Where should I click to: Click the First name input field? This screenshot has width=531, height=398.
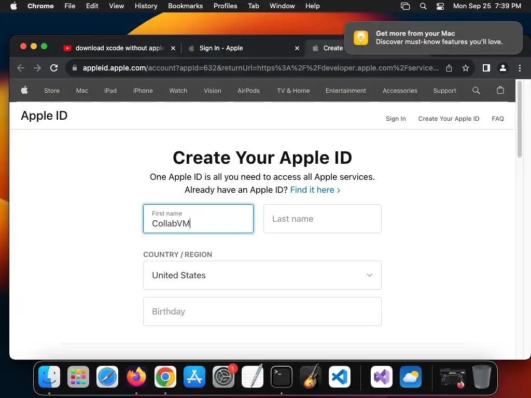198,219
